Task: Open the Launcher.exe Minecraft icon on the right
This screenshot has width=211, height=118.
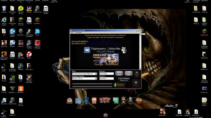Action: pos(204,32)
